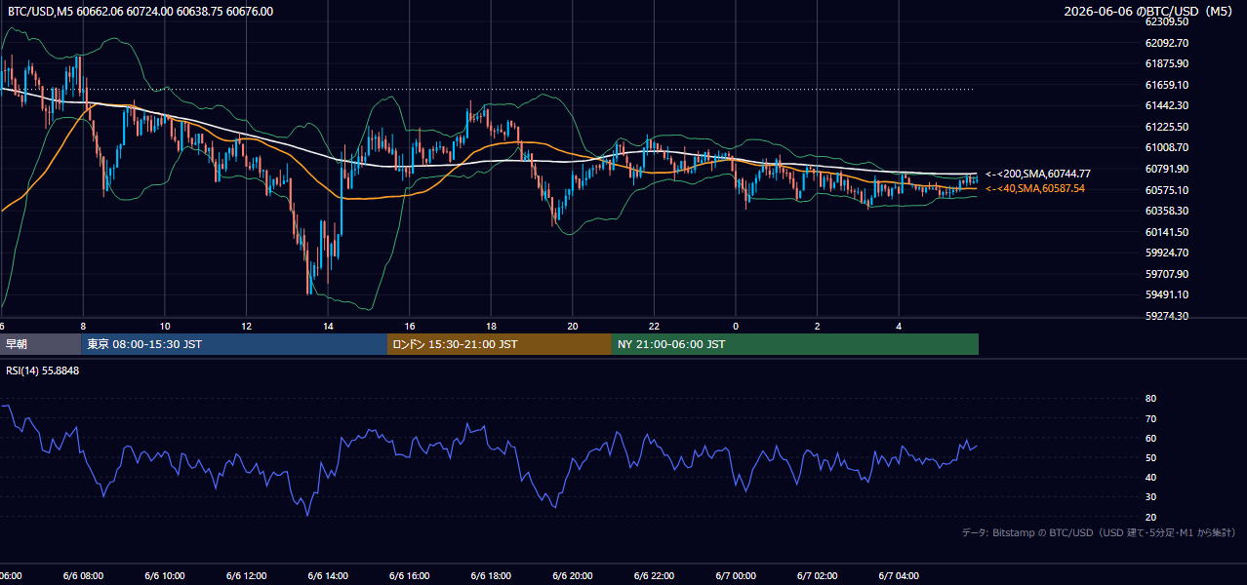
Task: Click price axis label 60575.10
Action: (x=1166, y=190)
